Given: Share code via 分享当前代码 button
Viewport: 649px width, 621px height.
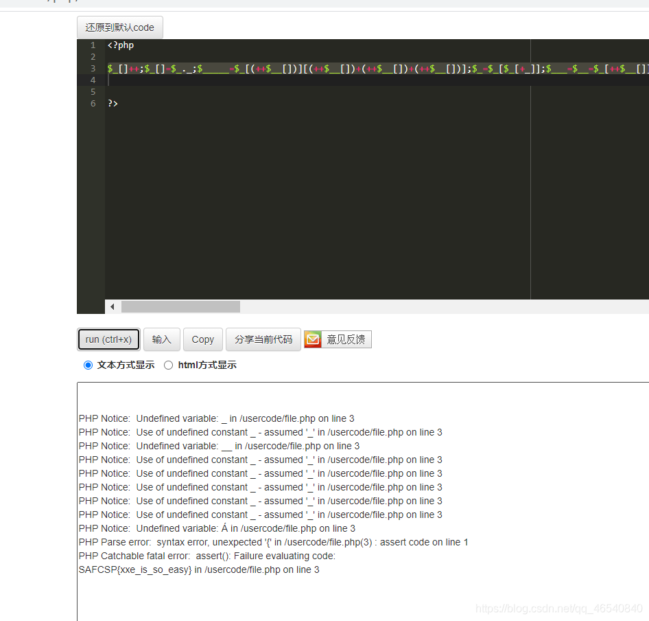Looking at the screenshot, I should tap(263, 339).
